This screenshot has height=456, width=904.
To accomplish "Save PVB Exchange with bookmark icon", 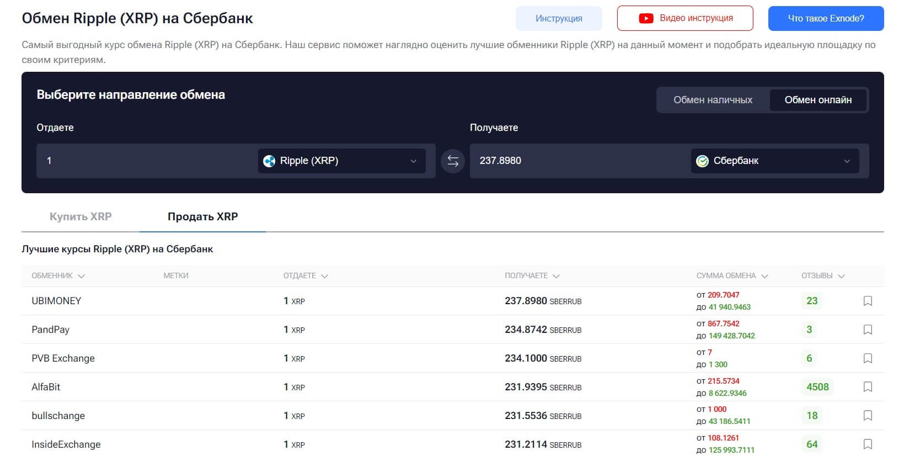I will (867, 358).
